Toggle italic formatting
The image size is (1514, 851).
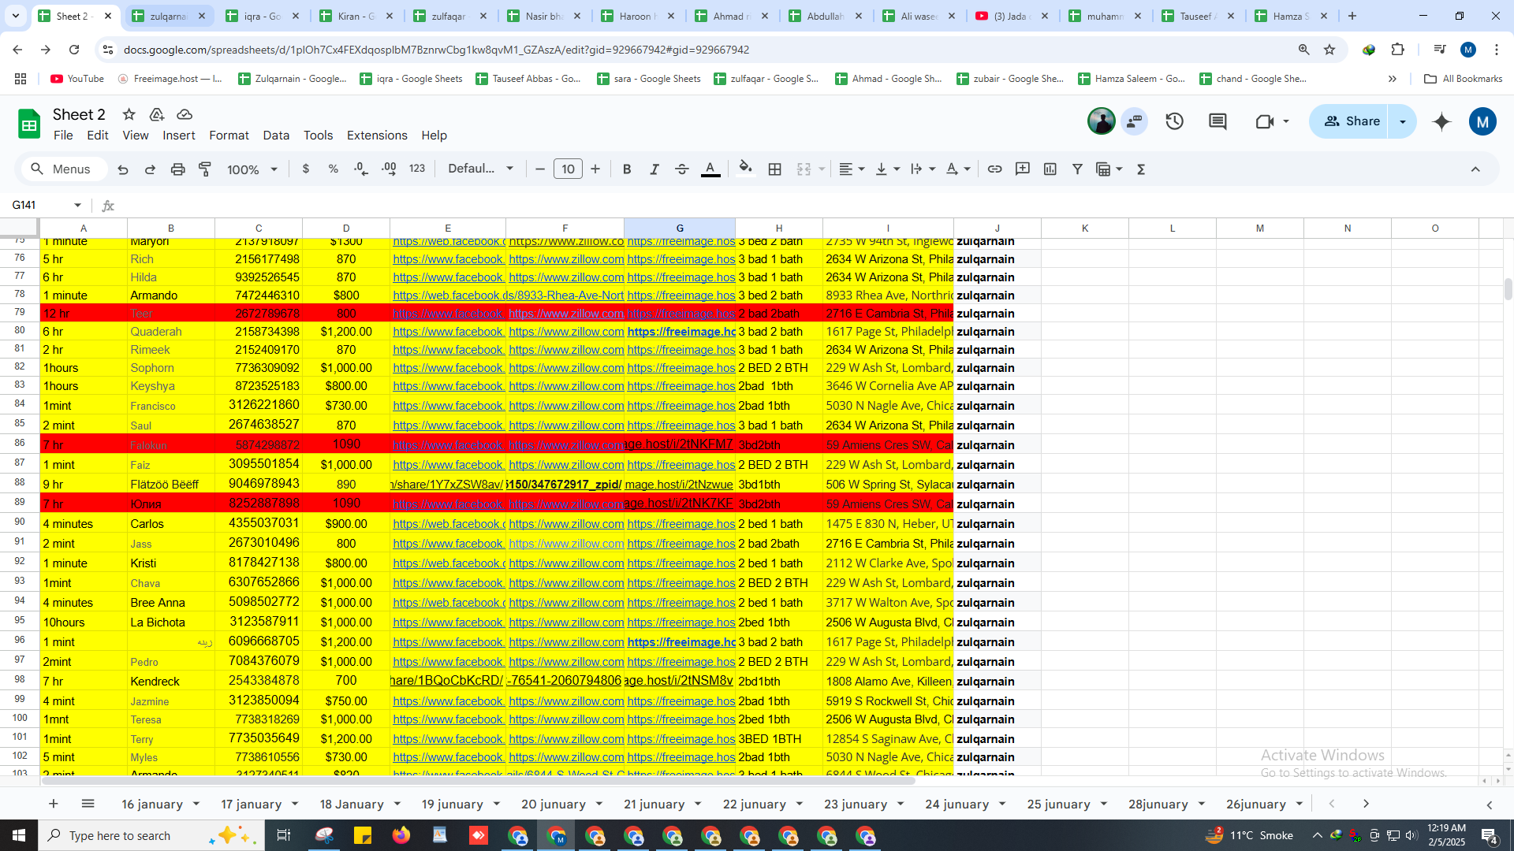click(x=654, y=169)
